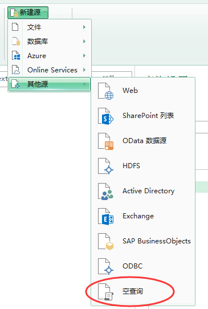Click the HDFS connector icon

106,166
